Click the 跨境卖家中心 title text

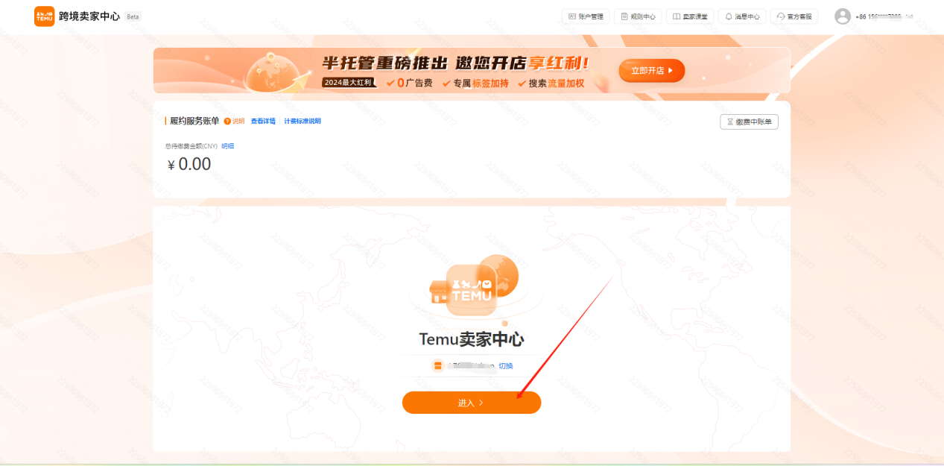coord(89,16)
